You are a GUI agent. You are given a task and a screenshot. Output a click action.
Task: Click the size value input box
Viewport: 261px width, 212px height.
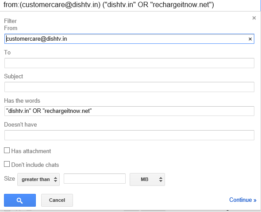[x=95, y=178]
